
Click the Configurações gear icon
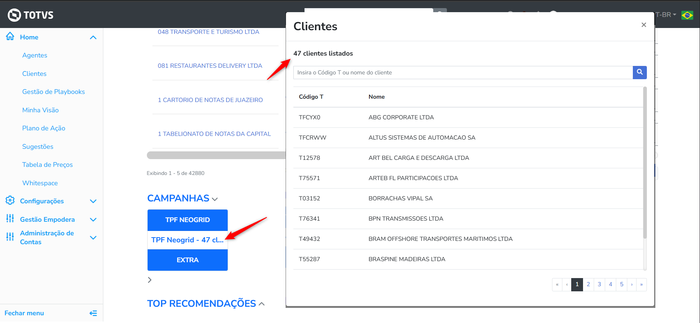click(x=10, y=200)
